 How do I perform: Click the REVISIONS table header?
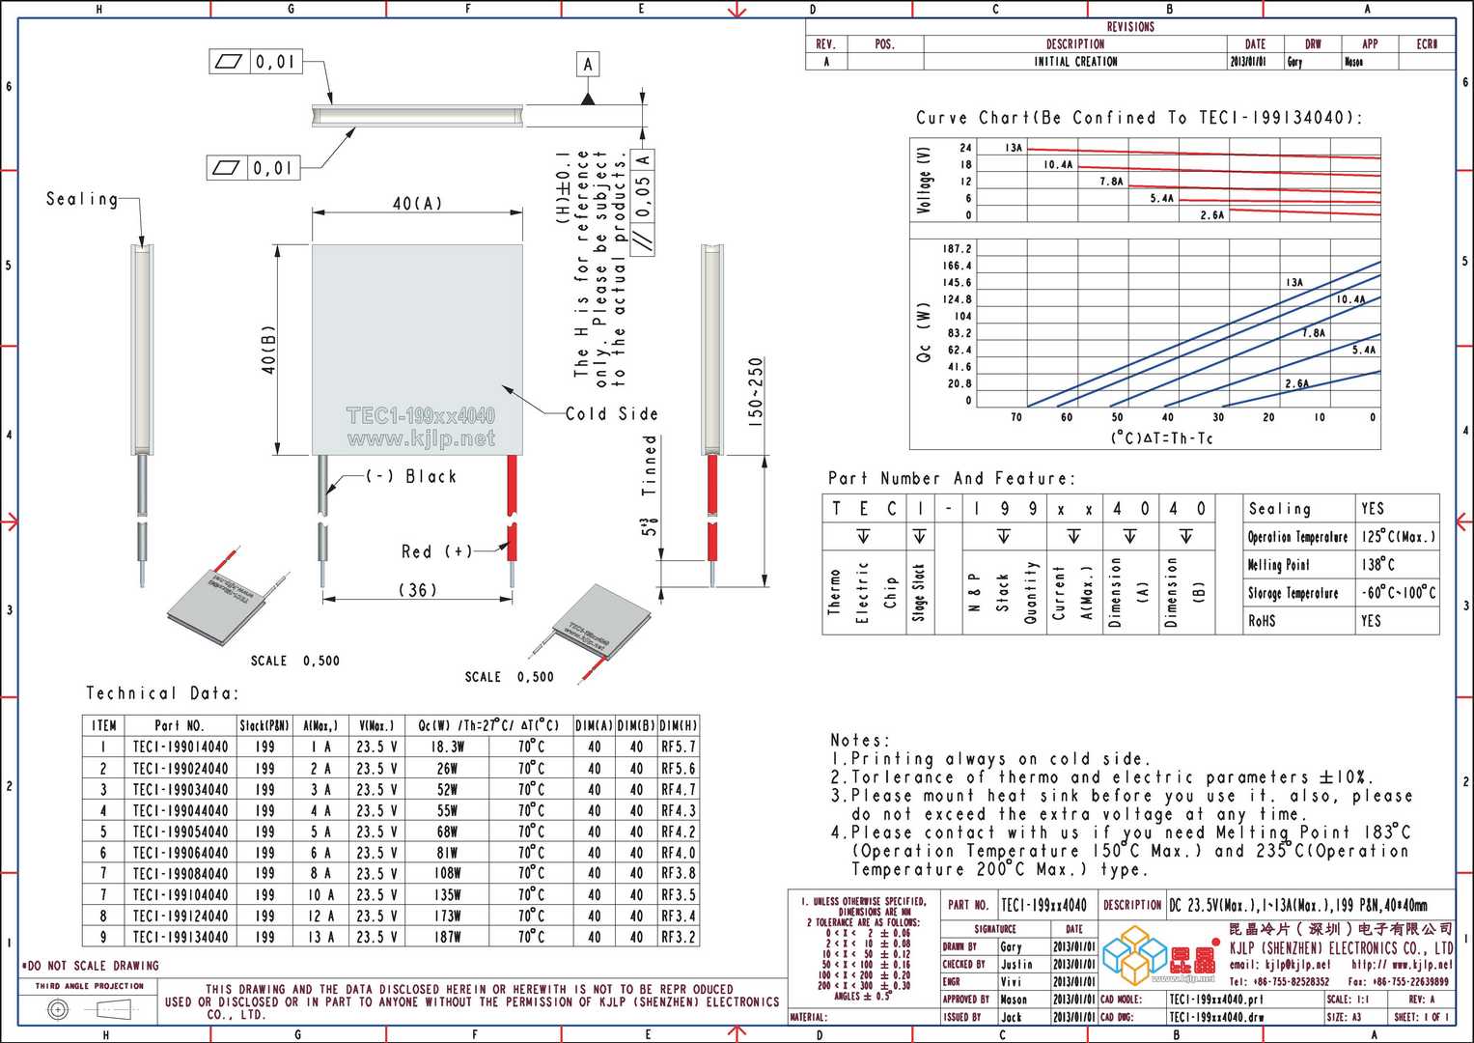click(x=1129, y=27)
